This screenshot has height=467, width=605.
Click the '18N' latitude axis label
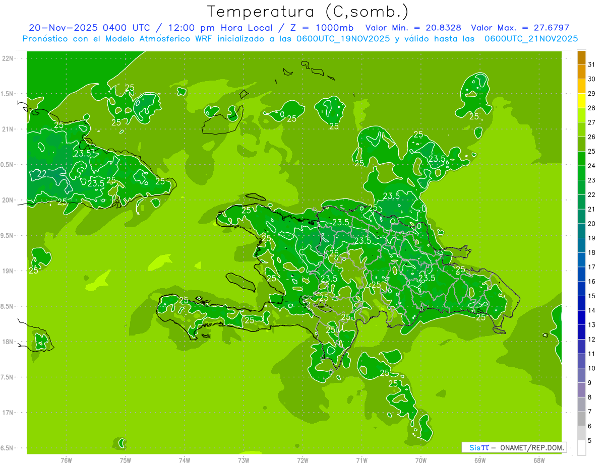(x=8, y=342)
